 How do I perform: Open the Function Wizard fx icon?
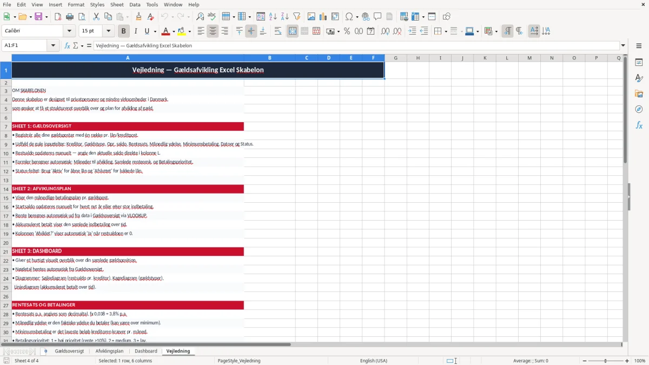68,45
